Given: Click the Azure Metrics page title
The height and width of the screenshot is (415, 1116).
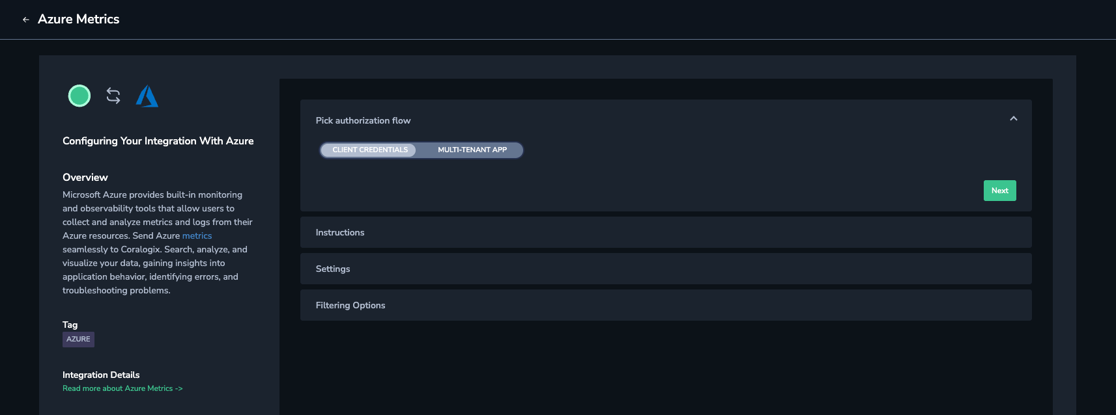Looking at the screenshot, I should 78,20.
